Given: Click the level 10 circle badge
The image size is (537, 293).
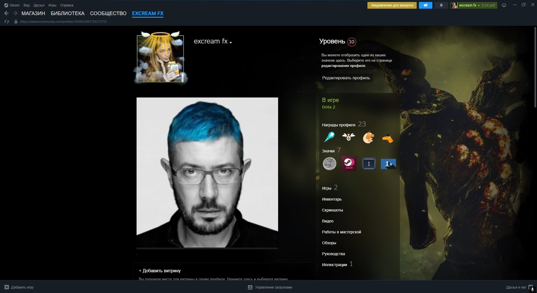Looking at the screenshot, I should (351, 42).
